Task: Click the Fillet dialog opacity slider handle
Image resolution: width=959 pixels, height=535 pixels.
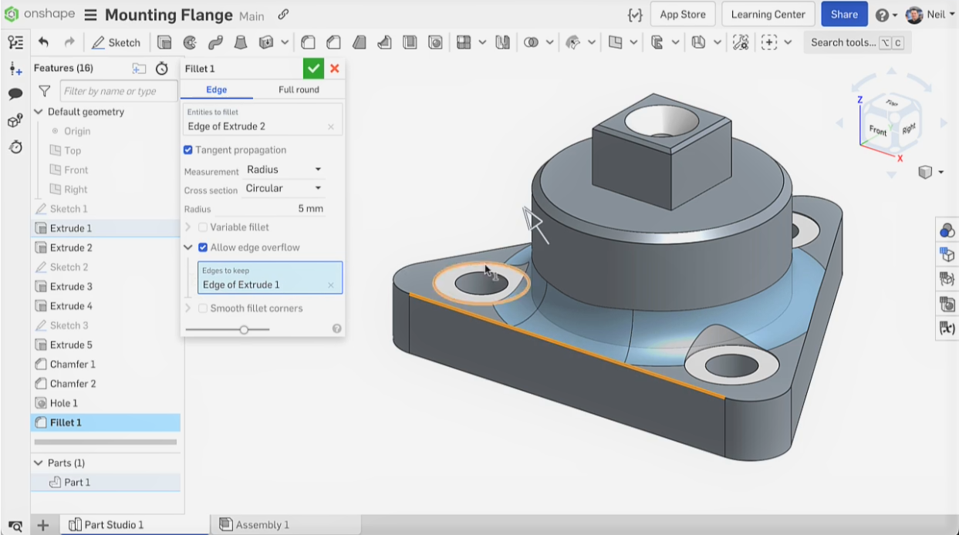Action: point(244,329)
